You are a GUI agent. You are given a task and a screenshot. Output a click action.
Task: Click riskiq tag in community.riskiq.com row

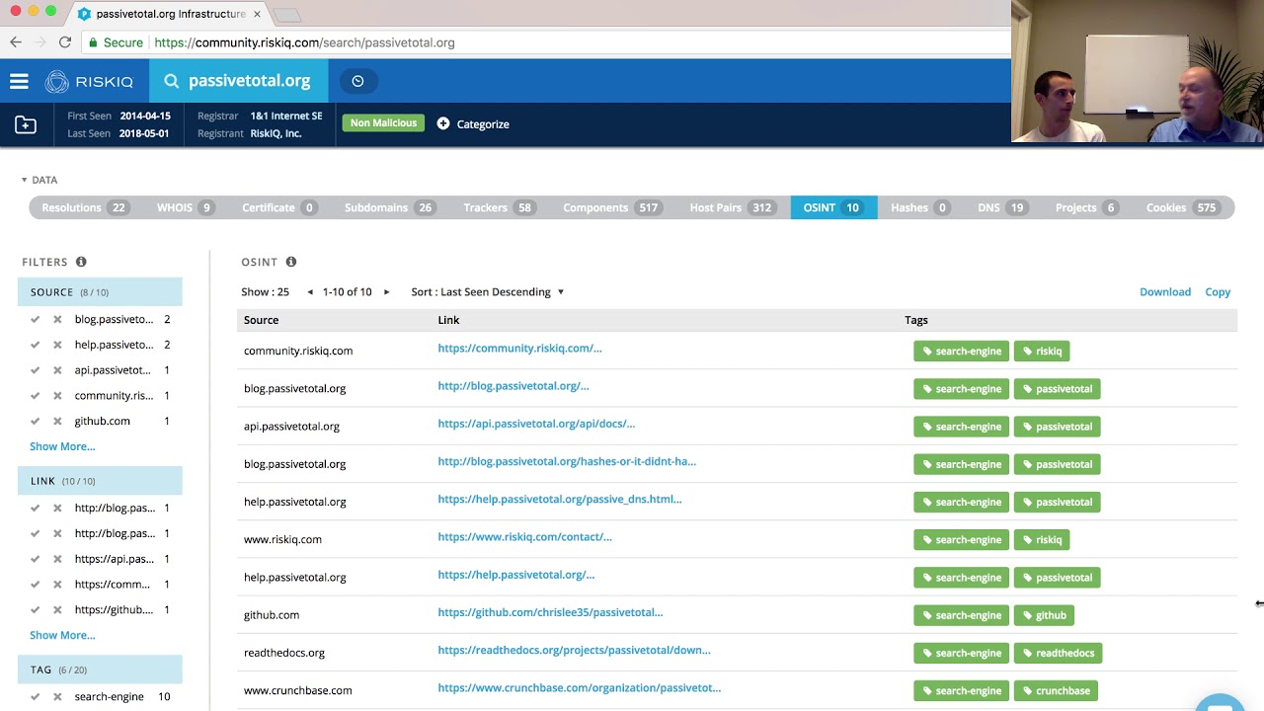(x=1042, y=351)
